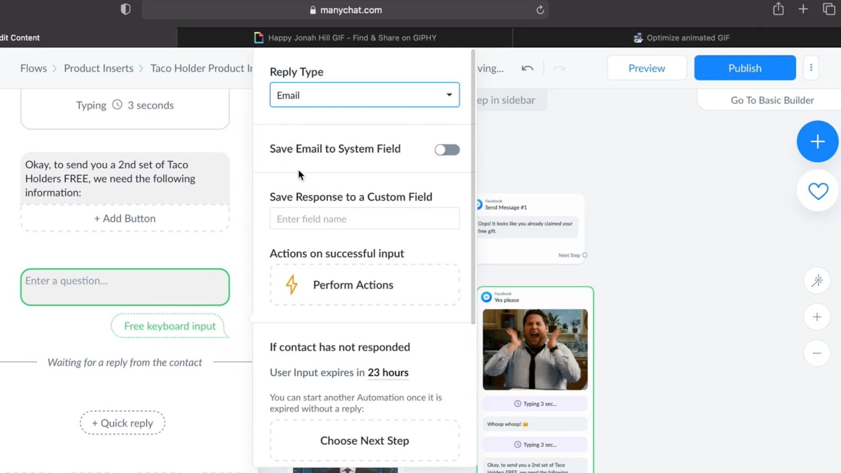The height and width of the screenshot is (473, 841).
Task: Click the Jonah Hill GIF thumbnail
Action: 535,349
